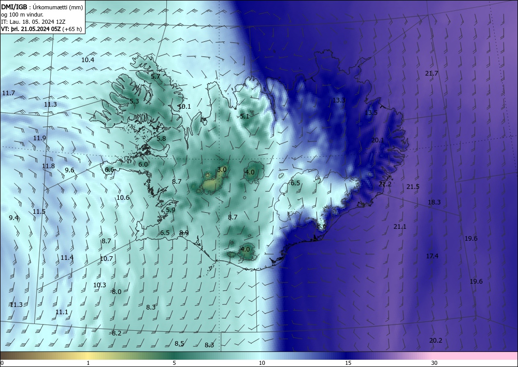
Task: Click the map value 21.2
Action: [x=385, y=184]
